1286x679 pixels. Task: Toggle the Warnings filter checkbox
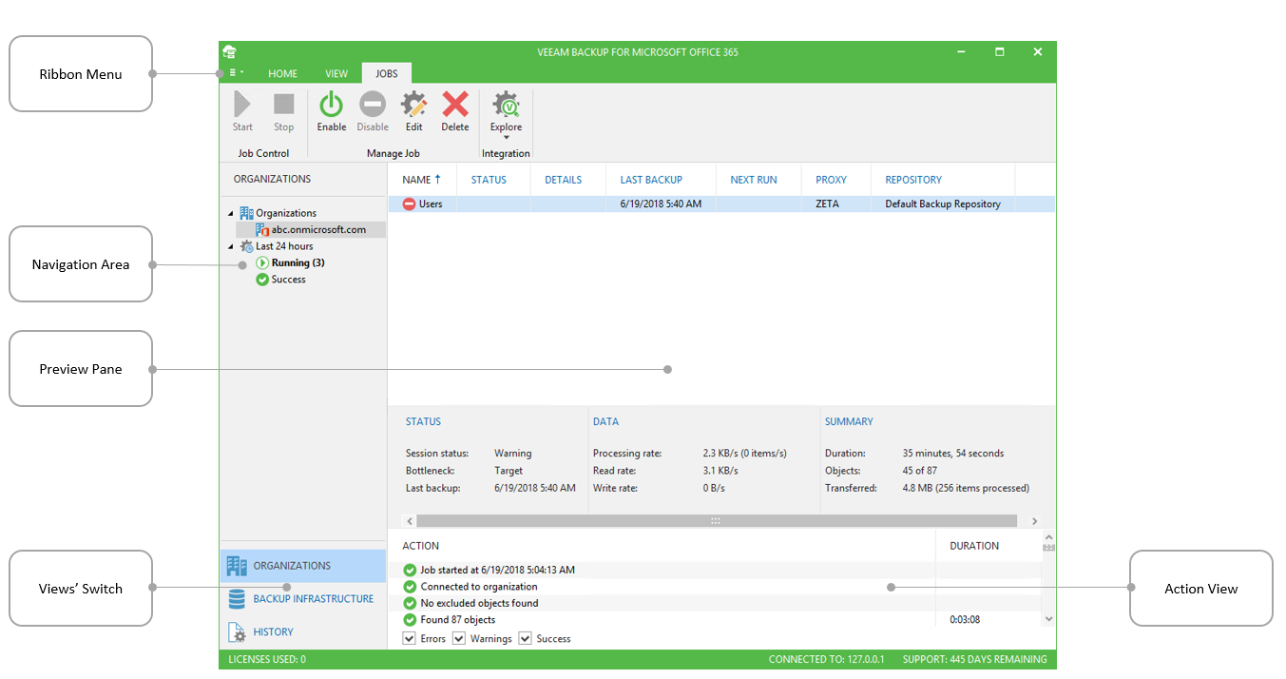pyautogui.click(x=458, y=638)
